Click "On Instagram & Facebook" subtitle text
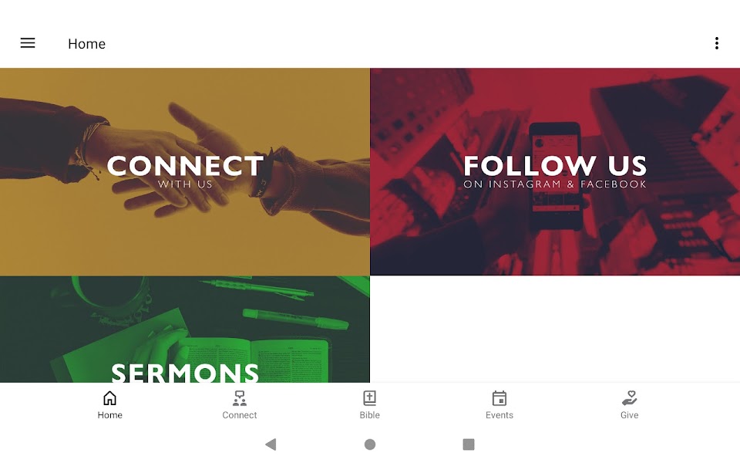740x463 pixels. pyautogui.click(x=555, y=184)
